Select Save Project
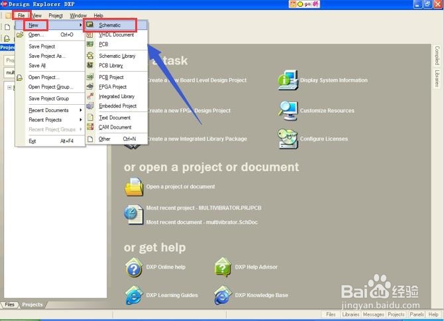The image size is (444, 321). click(x=50, y=46)
